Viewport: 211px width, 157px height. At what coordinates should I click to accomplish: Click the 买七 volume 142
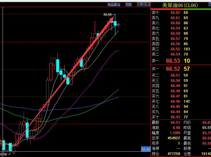pyautogui.click(x=187, y=101)
